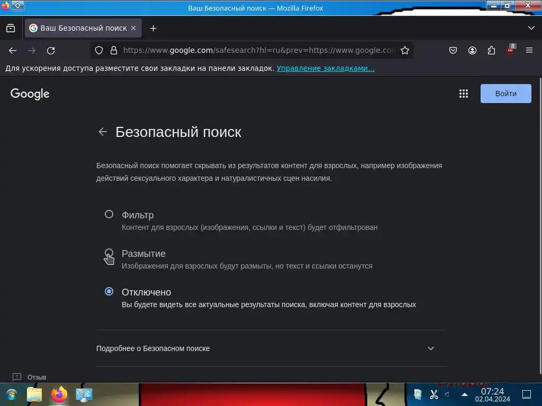This screenshot has width=542, height=406.
Task: Select the Размытие radio option
Action: (109, 253)
